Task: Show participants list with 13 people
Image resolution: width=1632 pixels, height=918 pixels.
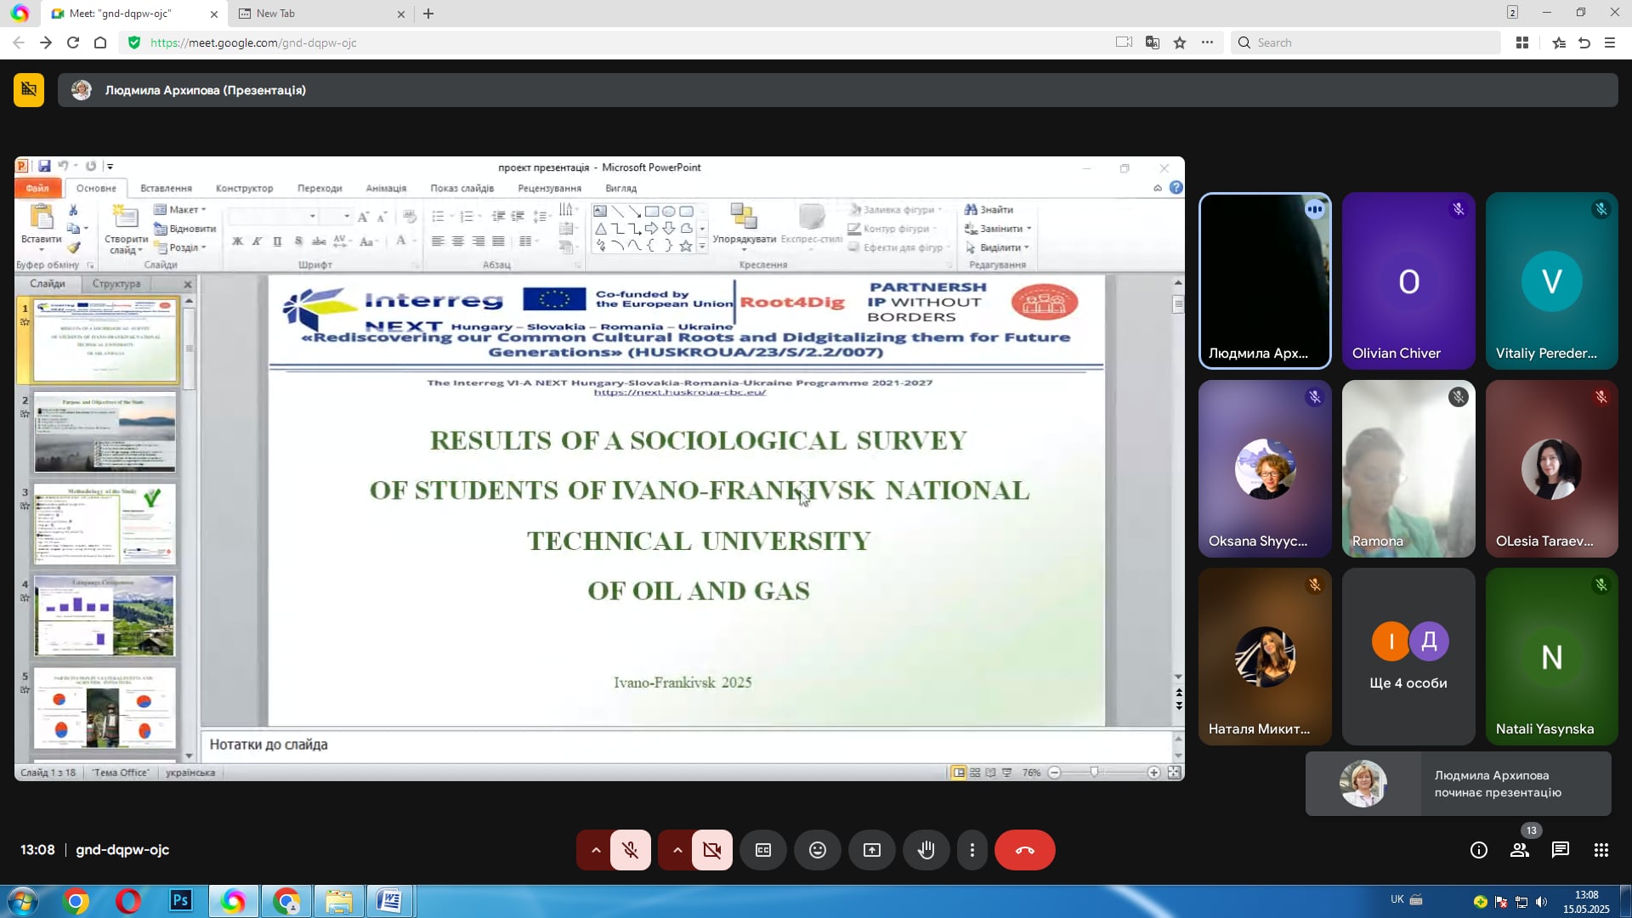Action: point(1520,850)
